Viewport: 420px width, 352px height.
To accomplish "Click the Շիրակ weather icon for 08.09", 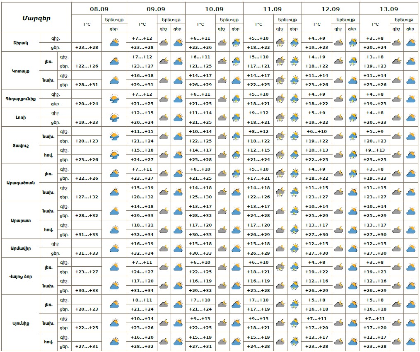I will (114, 43).
